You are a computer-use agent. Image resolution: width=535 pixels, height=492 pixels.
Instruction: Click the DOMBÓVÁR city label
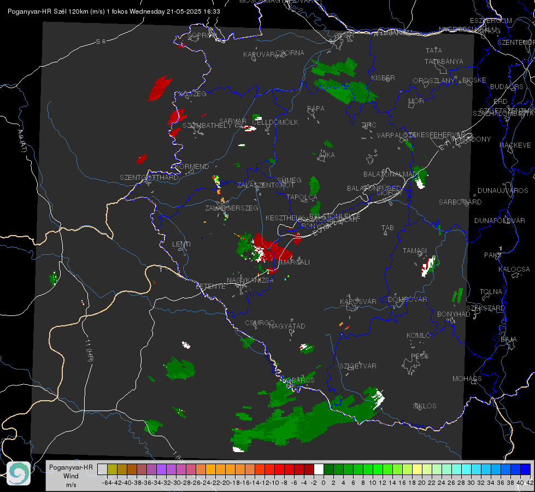(408, 299)
